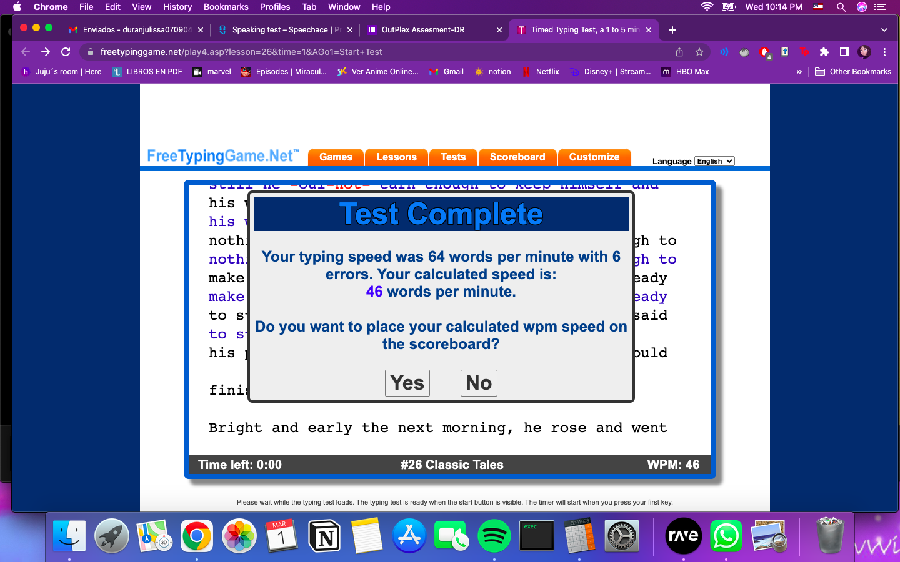Open the Rave app from the Dock
The image size is (900, 562).
coord(684,536)
